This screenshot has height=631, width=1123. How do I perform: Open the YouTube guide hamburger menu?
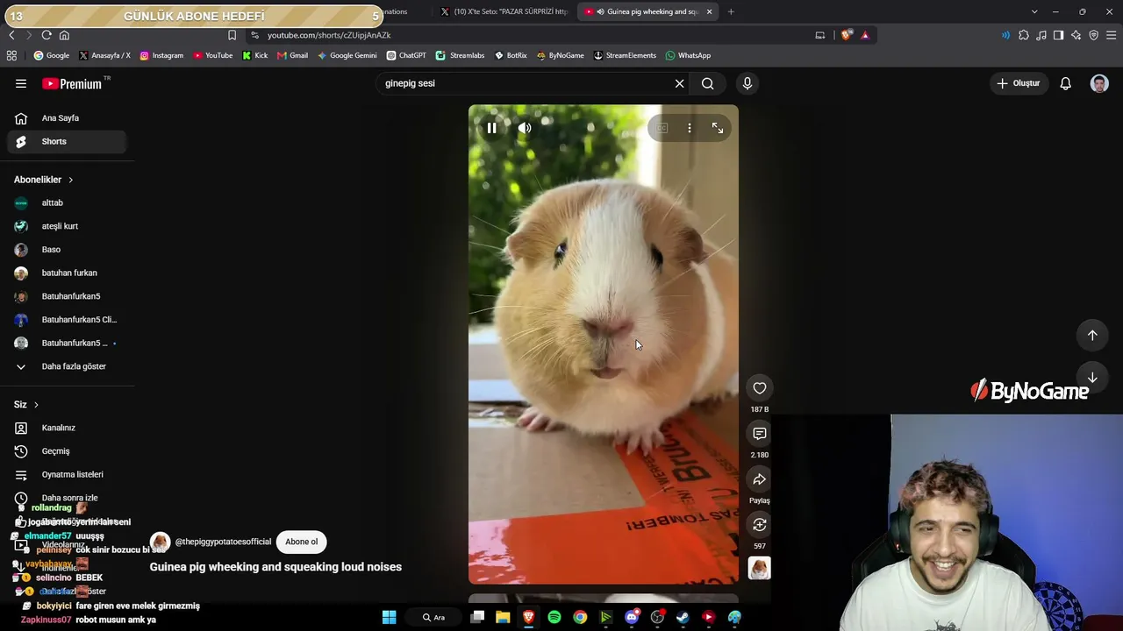(x=21, y=83)
